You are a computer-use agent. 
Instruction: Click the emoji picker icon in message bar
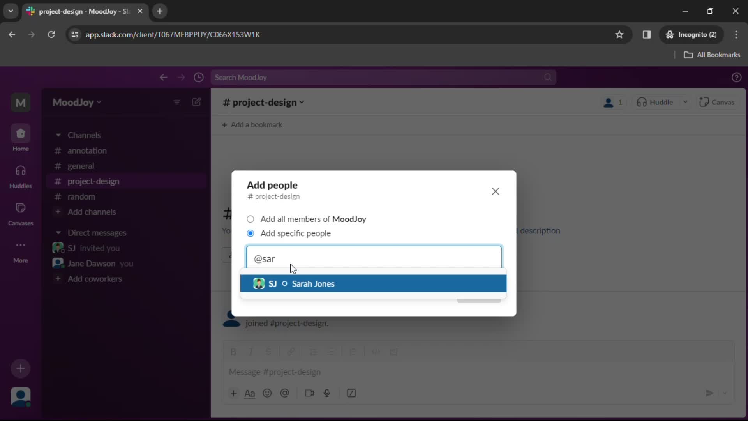(268, 393)
